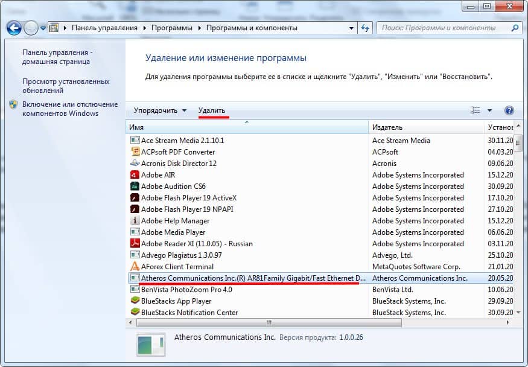Screen dimensions: 528x367
Task: Click the shield icon beside Windows components
Action: pos(13,104)
